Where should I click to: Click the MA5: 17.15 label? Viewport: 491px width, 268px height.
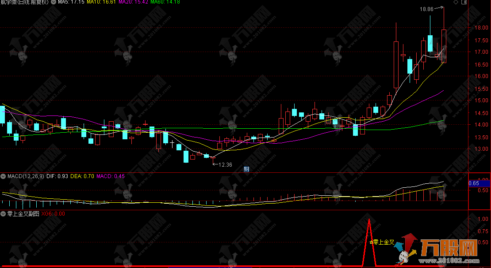tap(71, 2)
